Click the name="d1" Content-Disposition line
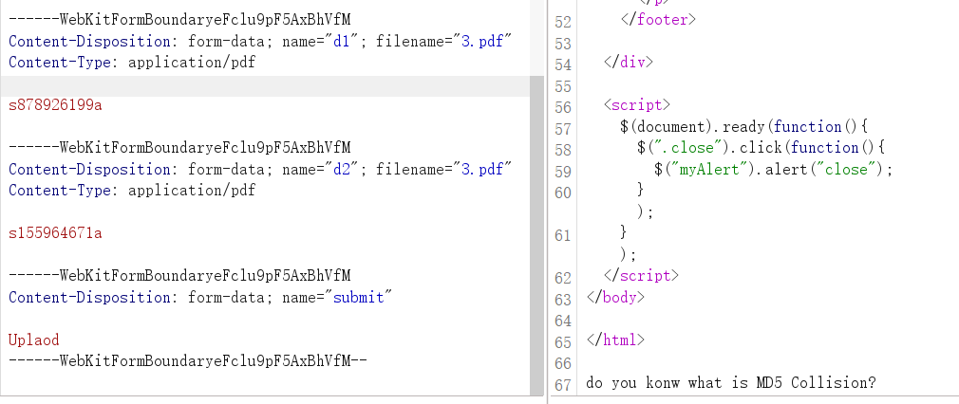This screenshot has width=959, height=404. pos(260,41)
